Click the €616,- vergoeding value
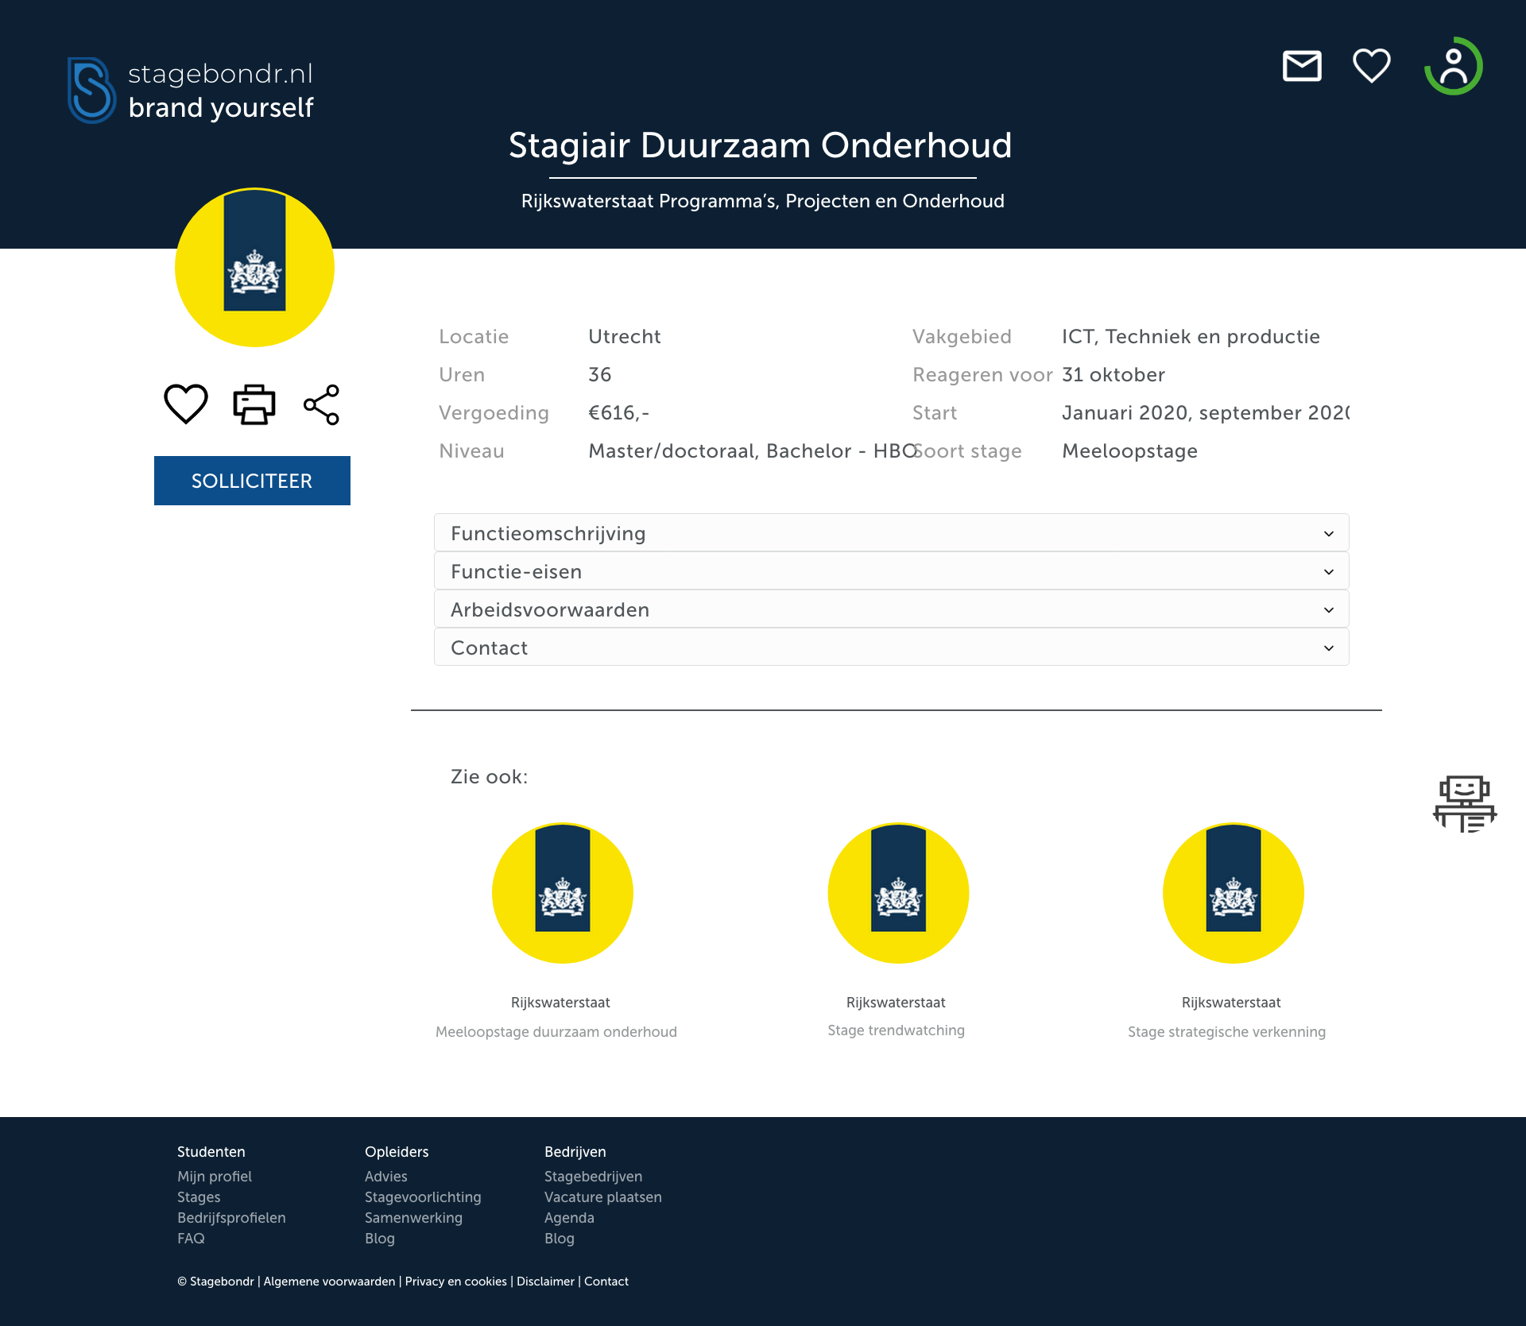 tap(619, 412)
